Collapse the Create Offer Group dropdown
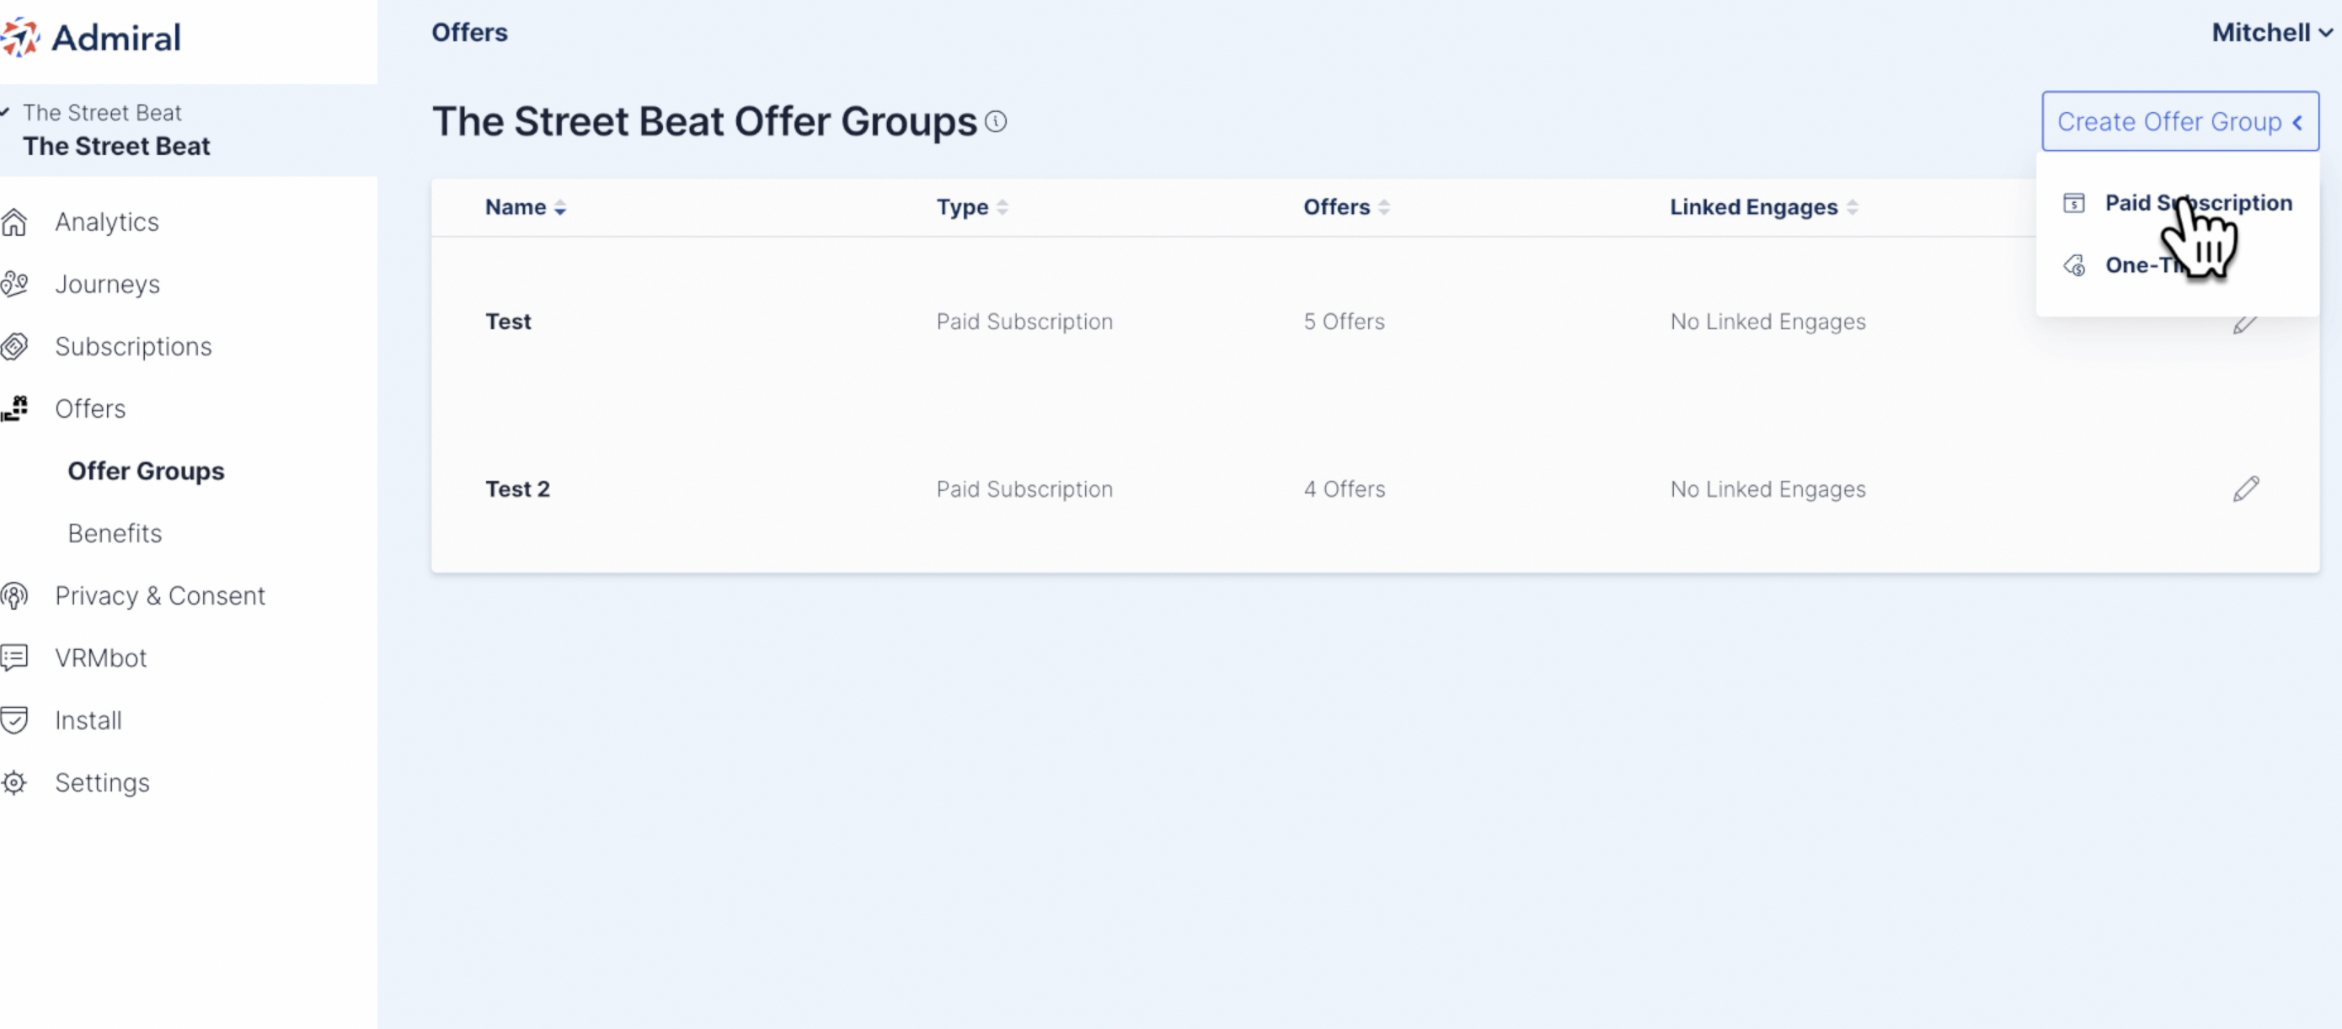Image resolution: width=2342 pixels, height=1029 pixels. [x=2179, y=121]
